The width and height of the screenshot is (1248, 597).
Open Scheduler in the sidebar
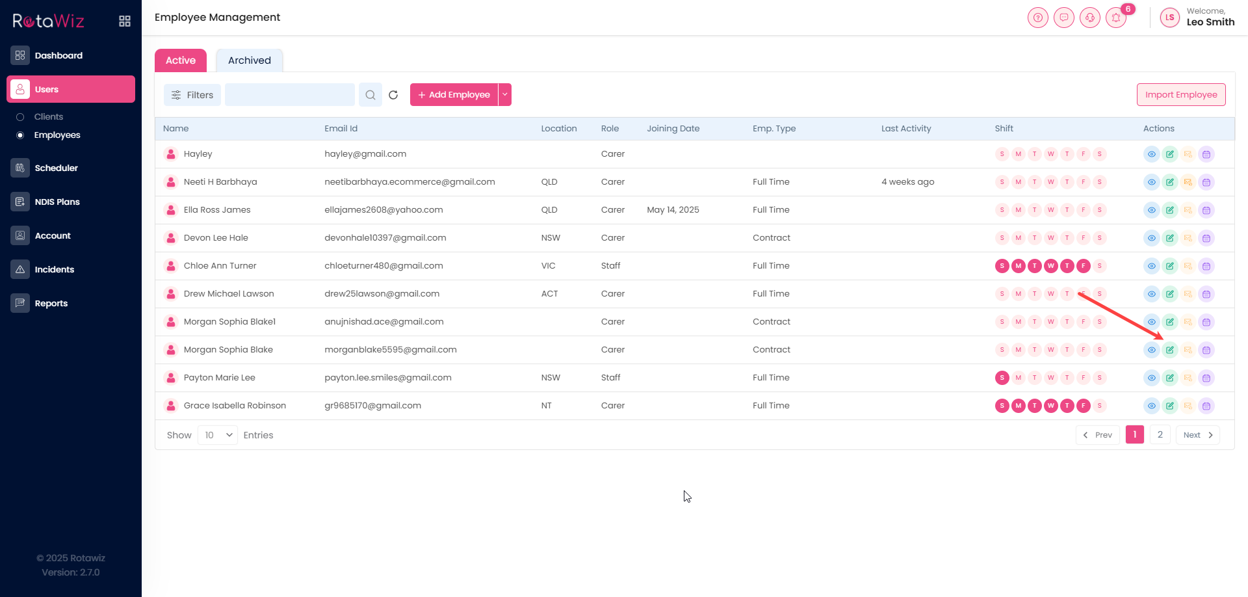click(x=56, y=168)
